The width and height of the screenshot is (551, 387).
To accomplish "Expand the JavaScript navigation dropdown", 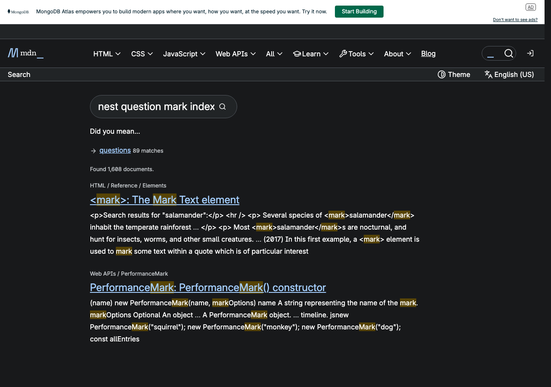I will pos(184,54).
